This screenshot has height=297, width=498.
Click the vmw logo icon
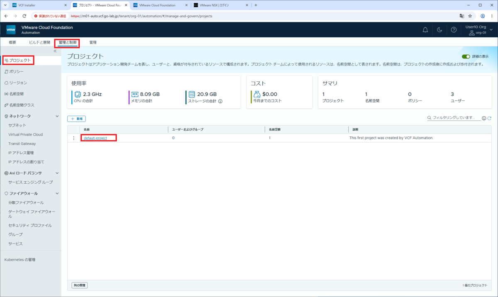coord(11,30)
